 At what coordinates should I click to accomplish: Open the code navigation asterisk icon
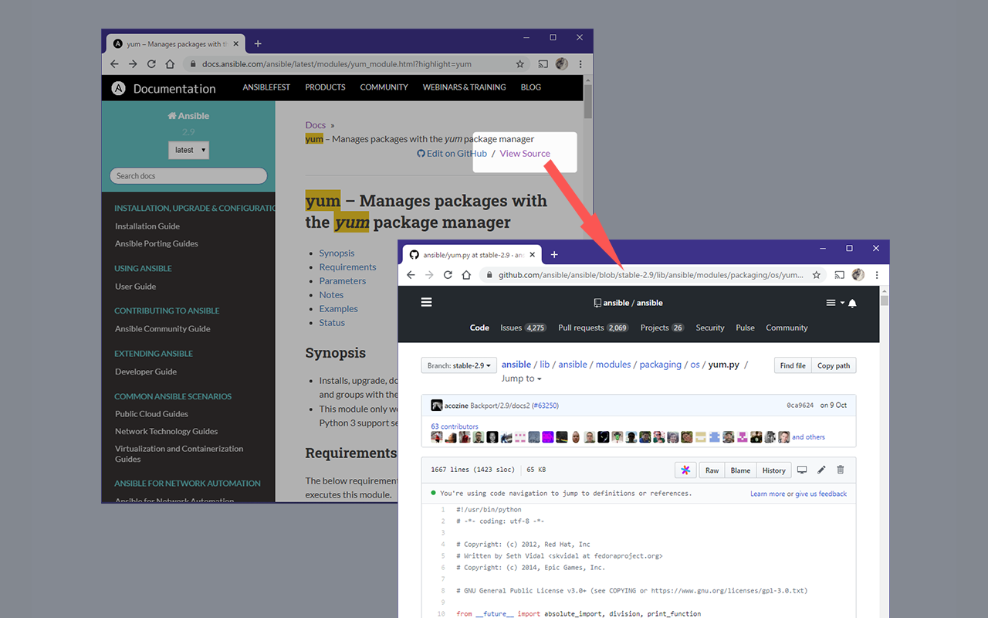click(x=685, y=470)
